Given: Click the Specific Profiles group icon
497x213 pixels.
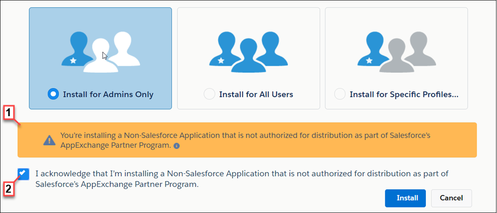Looking at the screenshot, I should 396,52.
